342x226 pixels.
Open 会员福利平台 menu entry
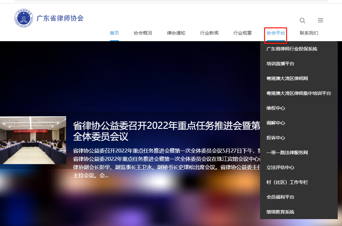(x=280, y=197)
